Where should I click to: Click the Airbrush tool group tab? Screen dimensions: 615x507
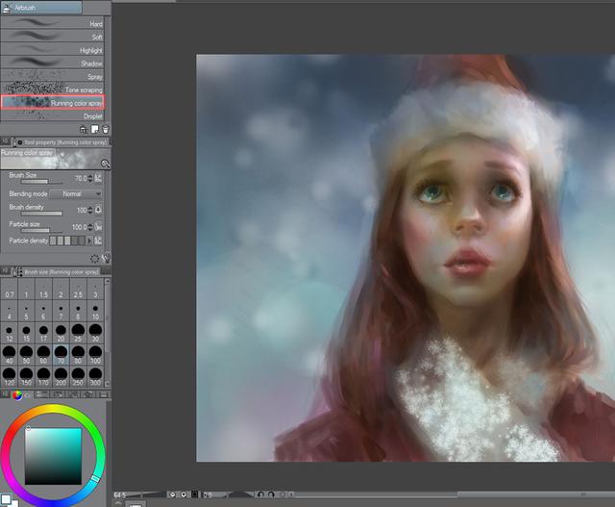pyautogui.click(x=41, y=7)
